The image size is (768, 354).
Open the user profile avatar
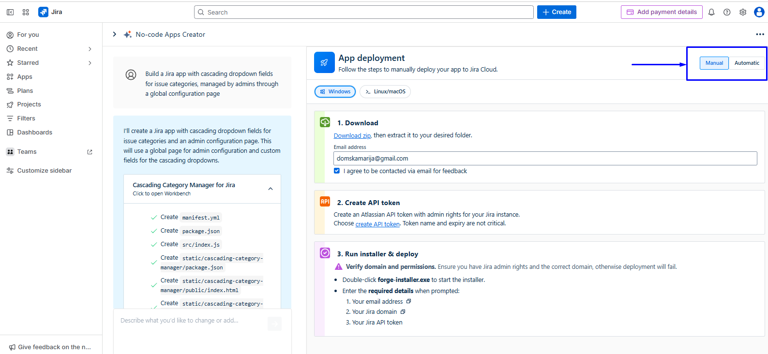pyautogui.click(x=759, y=12)
